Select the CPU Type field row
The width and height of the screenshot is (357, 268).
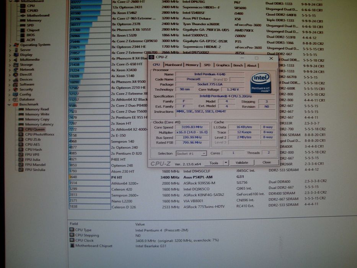pyautogui.click(x=129, y=230)
